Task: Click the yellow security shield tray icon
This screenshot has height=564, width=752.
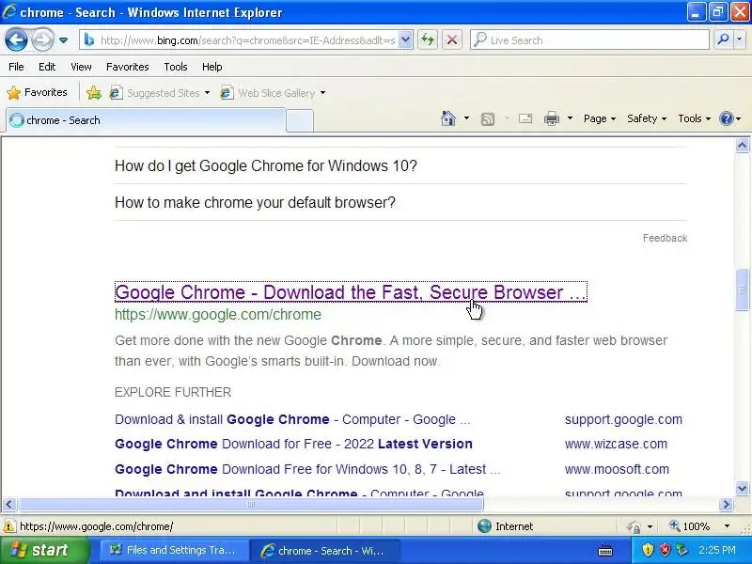Action: coord(648,550)
